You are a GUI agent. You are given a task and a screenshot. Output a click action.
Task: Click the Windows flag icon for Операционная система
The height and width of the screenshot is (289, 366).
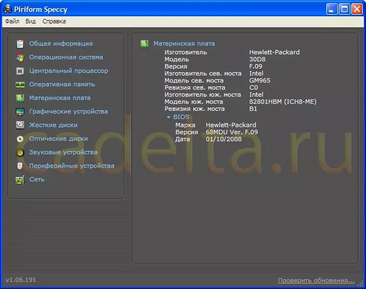tap(20, 57)
